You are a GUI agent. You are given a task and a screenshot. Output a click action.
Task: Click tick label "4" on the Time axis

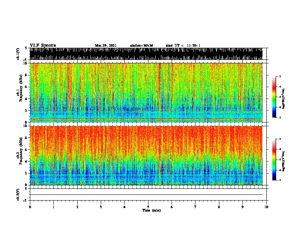click(125, 207)
